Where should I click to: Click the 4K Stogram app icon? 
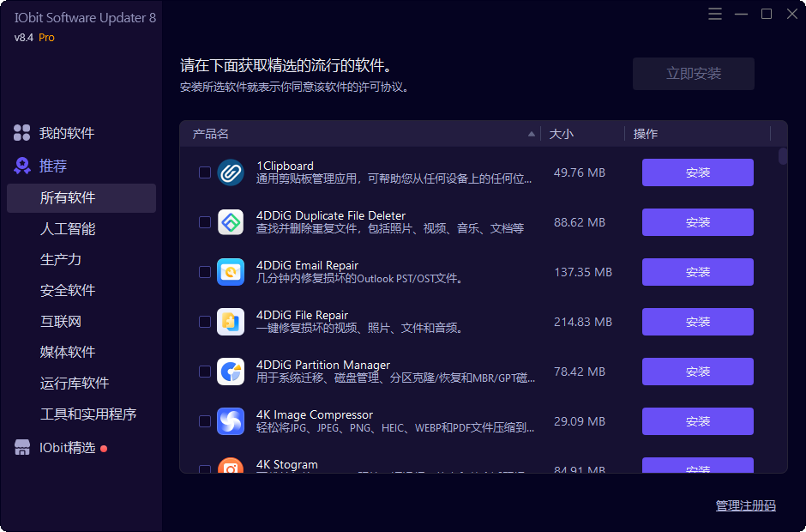click(231, 467)
